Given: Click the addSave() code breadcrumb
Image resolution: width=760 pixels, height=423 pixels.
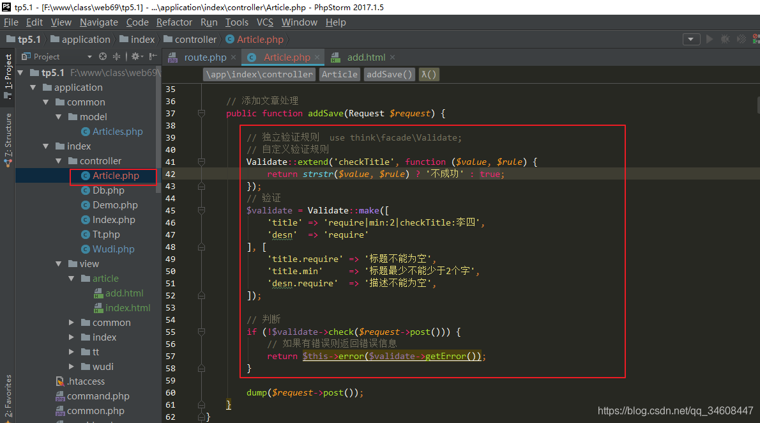Looking at the screenshot, I should pyautogui.click(x=389, y=74).
